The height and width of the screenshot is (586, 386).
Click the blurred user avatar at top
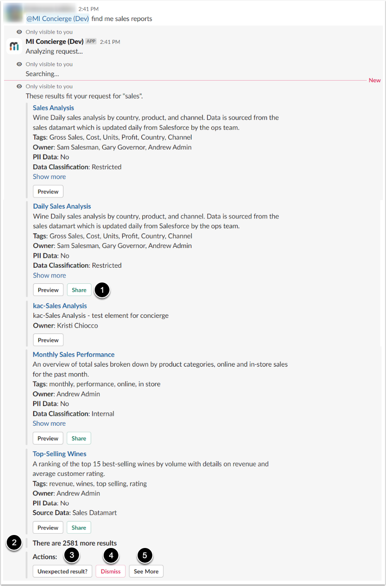point(13,13)
